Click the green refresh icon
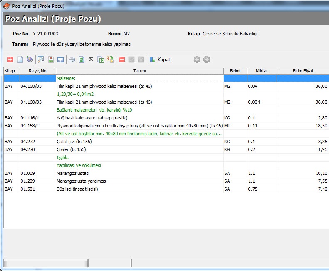329x271 pixels. pos(82,60)
